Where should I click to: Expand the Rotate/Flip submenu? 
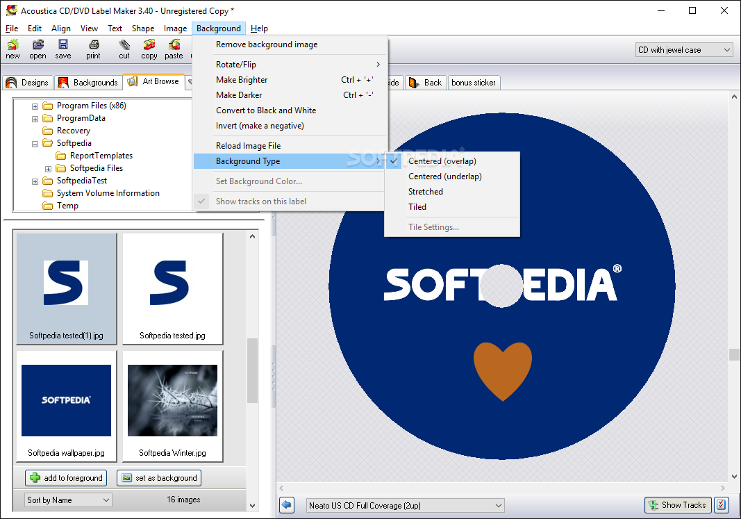pyautogui.click(x=290, y=65)
